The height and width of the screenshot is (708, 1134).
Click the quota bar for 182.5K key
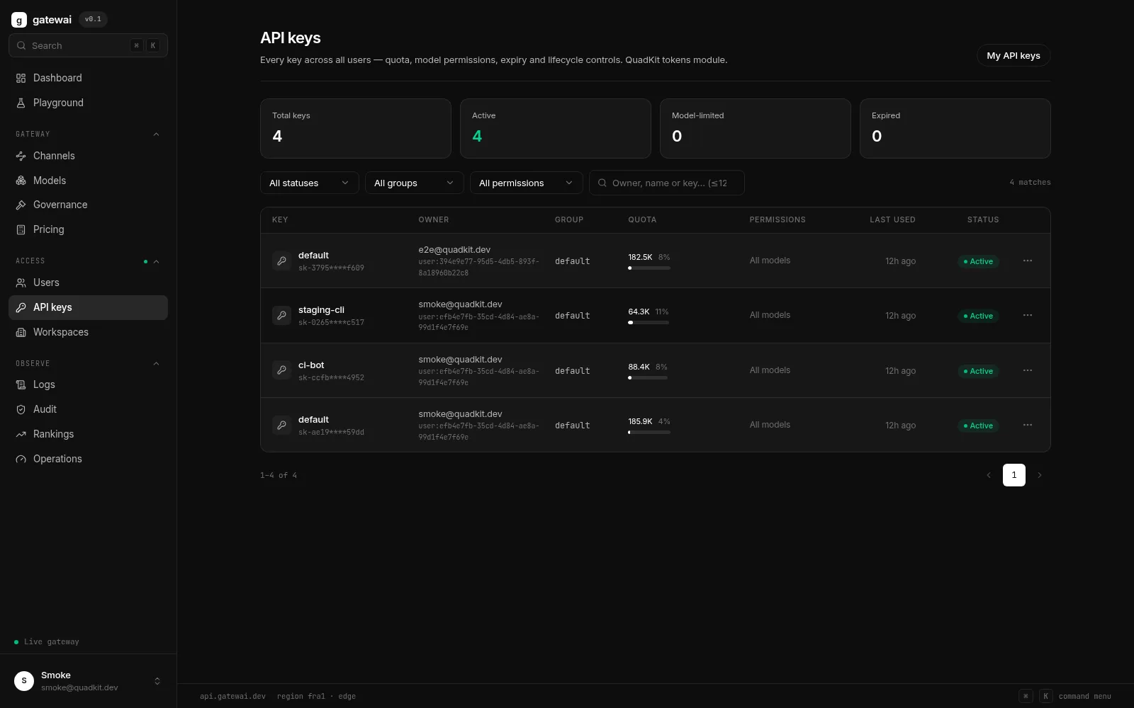click(x=649, y=268)
